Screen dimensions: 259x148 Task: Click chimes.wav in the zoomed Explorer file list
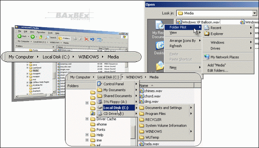pos(151,91)
